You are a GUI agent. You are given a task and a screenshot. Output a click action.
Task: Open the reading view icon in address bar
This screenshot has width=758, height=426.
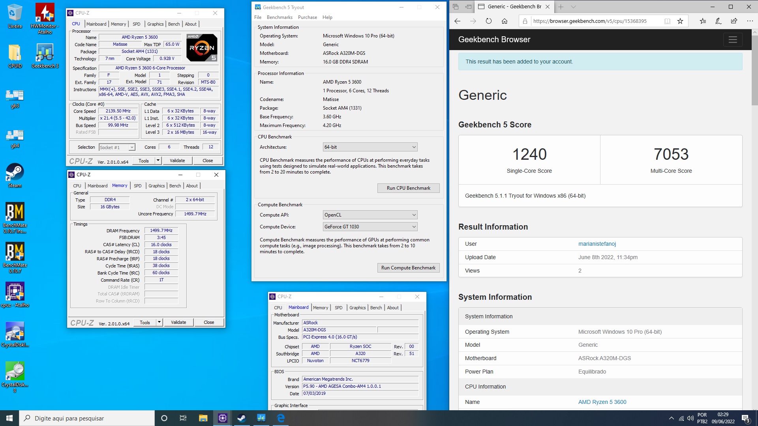[x=667, y=21]
